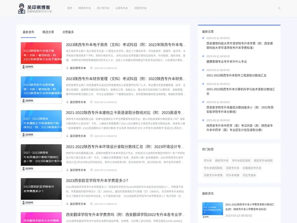
Task: Select the 专升本招生院校 hot tag
Action: point(241,160)
